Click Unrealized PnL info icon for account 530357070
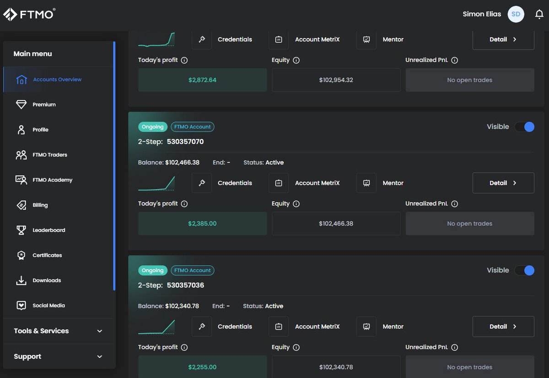This screenshot has width=549, height=378. click(x=455, y=204)
